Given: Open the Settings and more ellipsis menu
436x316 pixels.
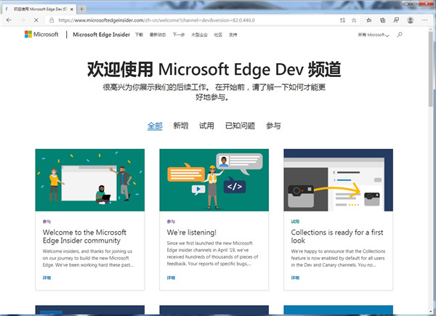Looking at the screenshot, I should coord(423,20).
